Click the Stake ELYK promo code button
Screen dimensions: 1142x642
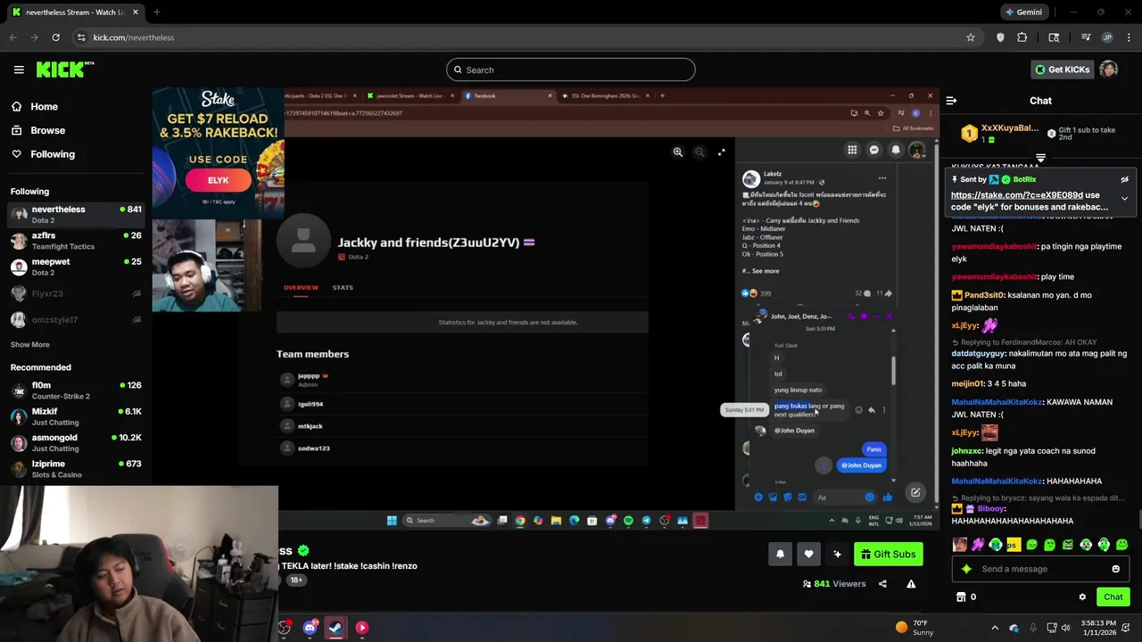click(219, 180)
